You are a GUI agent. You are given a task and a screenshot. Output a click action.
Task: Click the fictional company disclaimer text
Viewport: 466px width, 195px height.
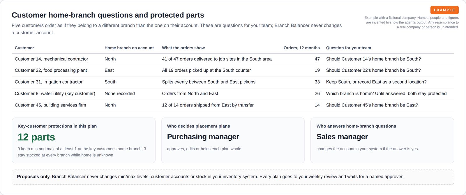[x=412, y=22]
